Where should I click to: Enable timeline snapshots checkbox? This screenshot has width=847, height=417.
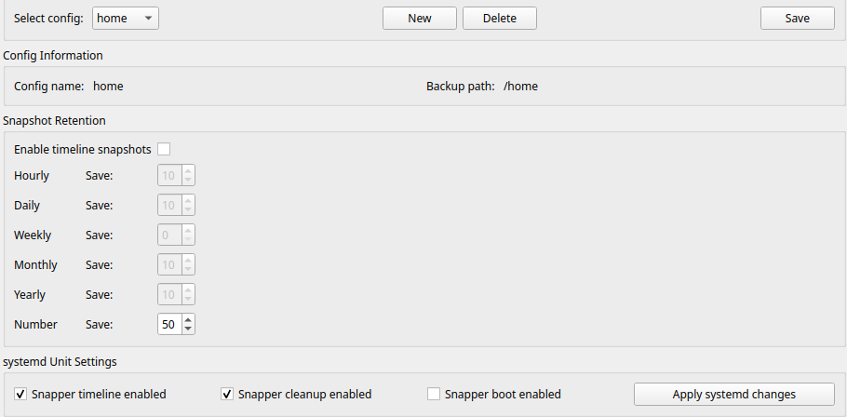pyautogui.click(x=164, y=149)
